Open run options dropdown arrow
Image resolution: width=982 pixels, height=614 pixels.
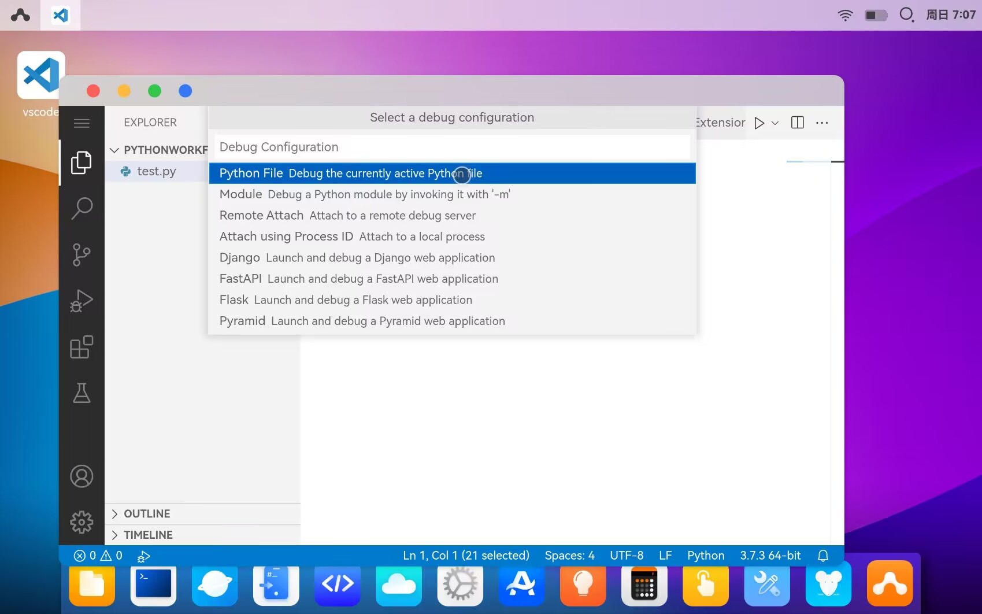pos(775,123)
